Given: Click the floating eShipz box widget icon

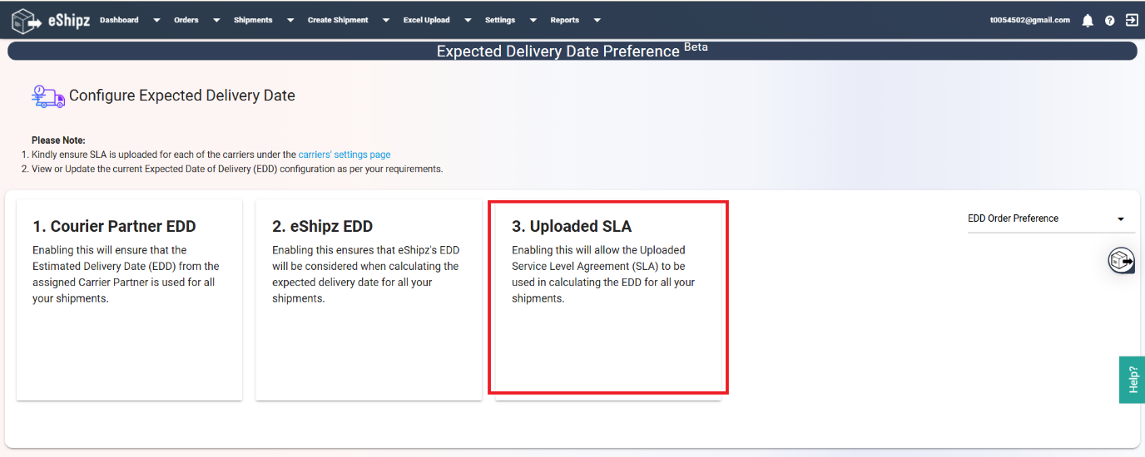Looking at the screenshot, I should [1121, 260].
